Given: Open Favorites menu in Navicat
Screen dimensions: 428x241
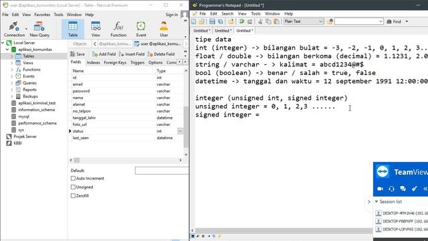Looking at the screenshot, I should (x=42, y=15).
